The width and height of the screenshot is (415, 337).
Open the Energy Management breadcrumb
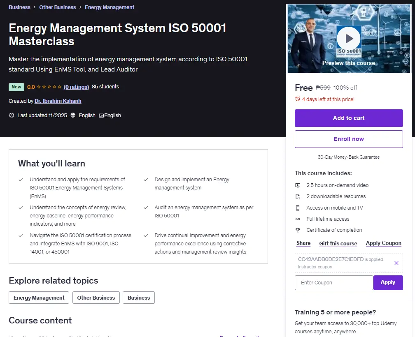(x=110, y=7)
